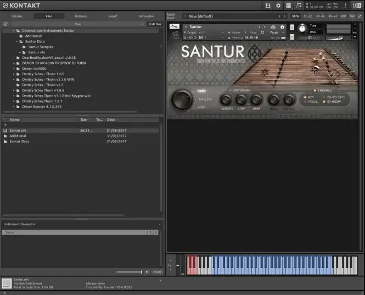365x295 pixels.
Task: Open the save (floppy disk) menu
Action: pyautogui.click(x=268, y=5)
